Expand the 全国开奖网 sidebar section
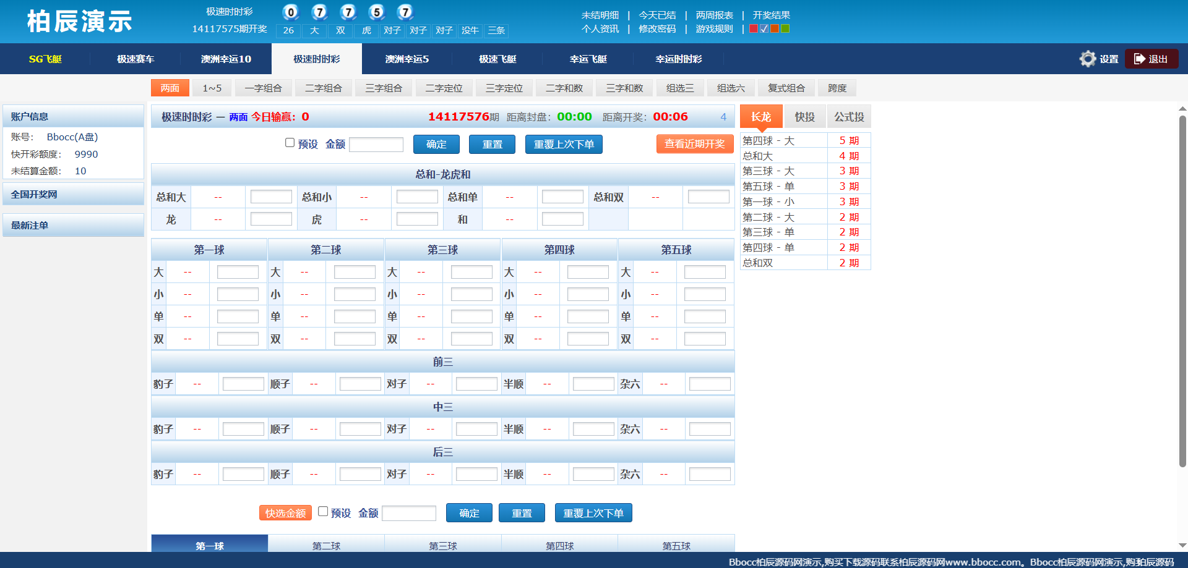This screenshot has height=568, width=1188. click(73, 194)
